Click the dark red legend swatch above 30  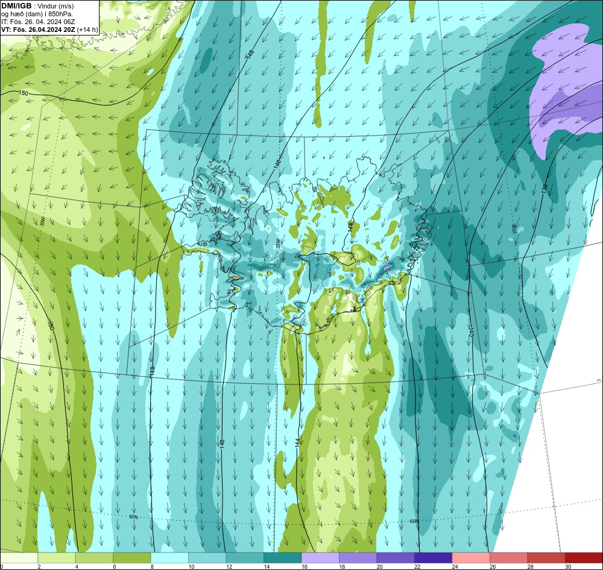584,557
